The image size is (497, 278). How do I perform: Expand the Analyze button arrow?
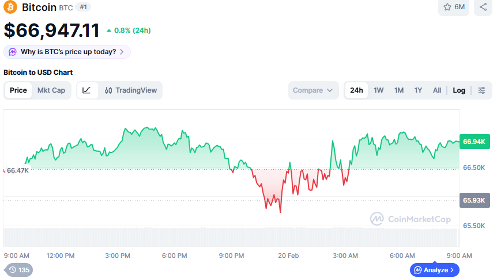452,269
